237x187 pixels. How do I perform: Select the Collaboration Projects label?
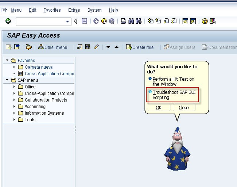click(x=46, y=100)
